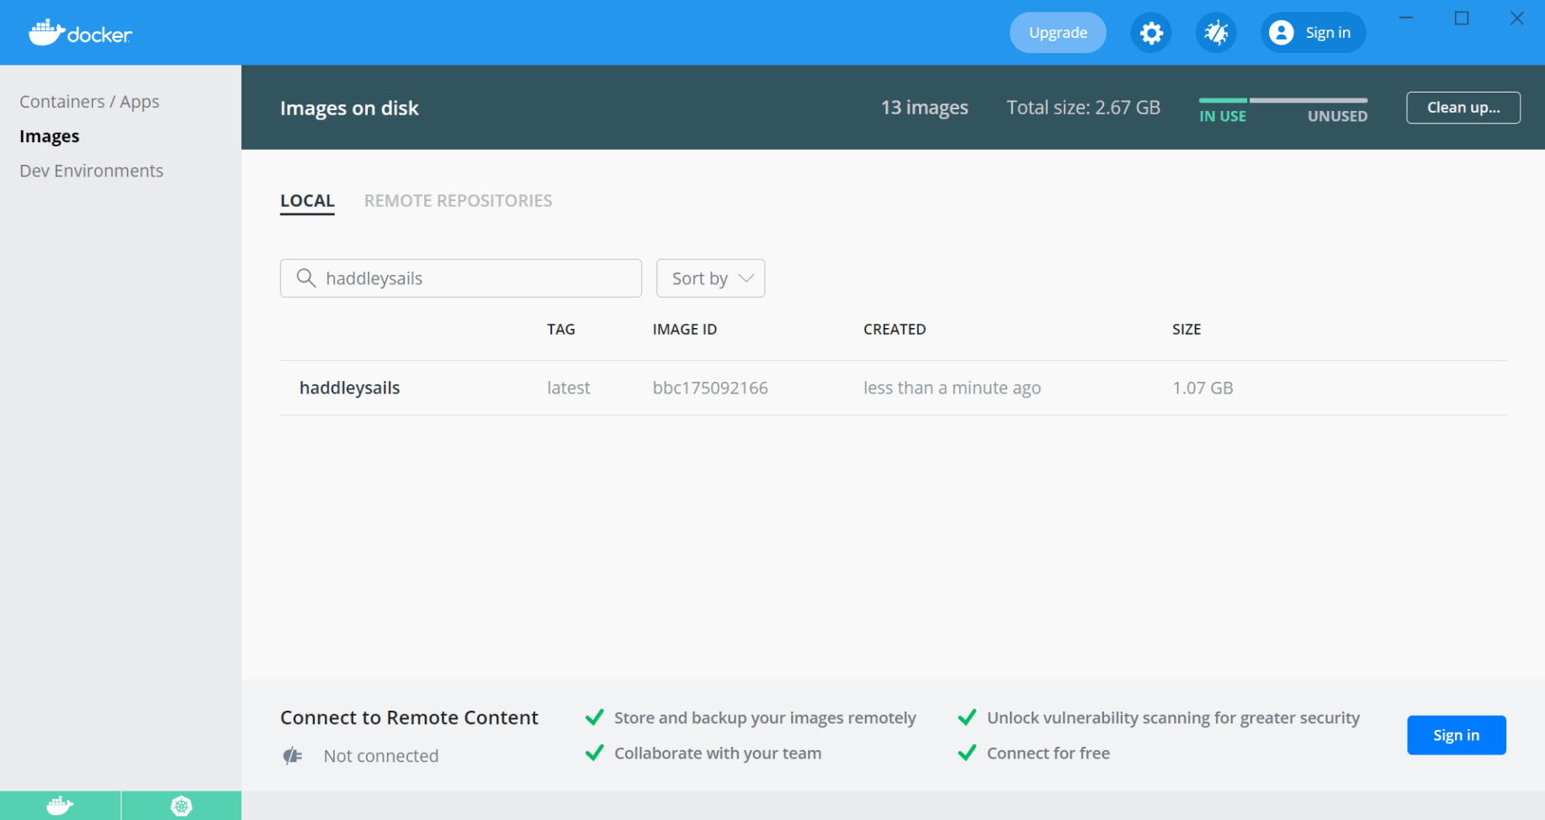
Task: Switch to the LOCAL tab
Action: (x=307, y=201)
